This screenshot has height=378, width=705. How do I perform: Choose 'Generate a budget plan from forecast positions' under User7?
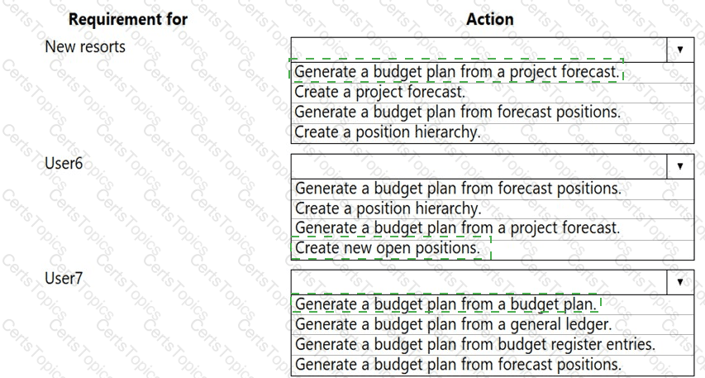pos(456,363)
